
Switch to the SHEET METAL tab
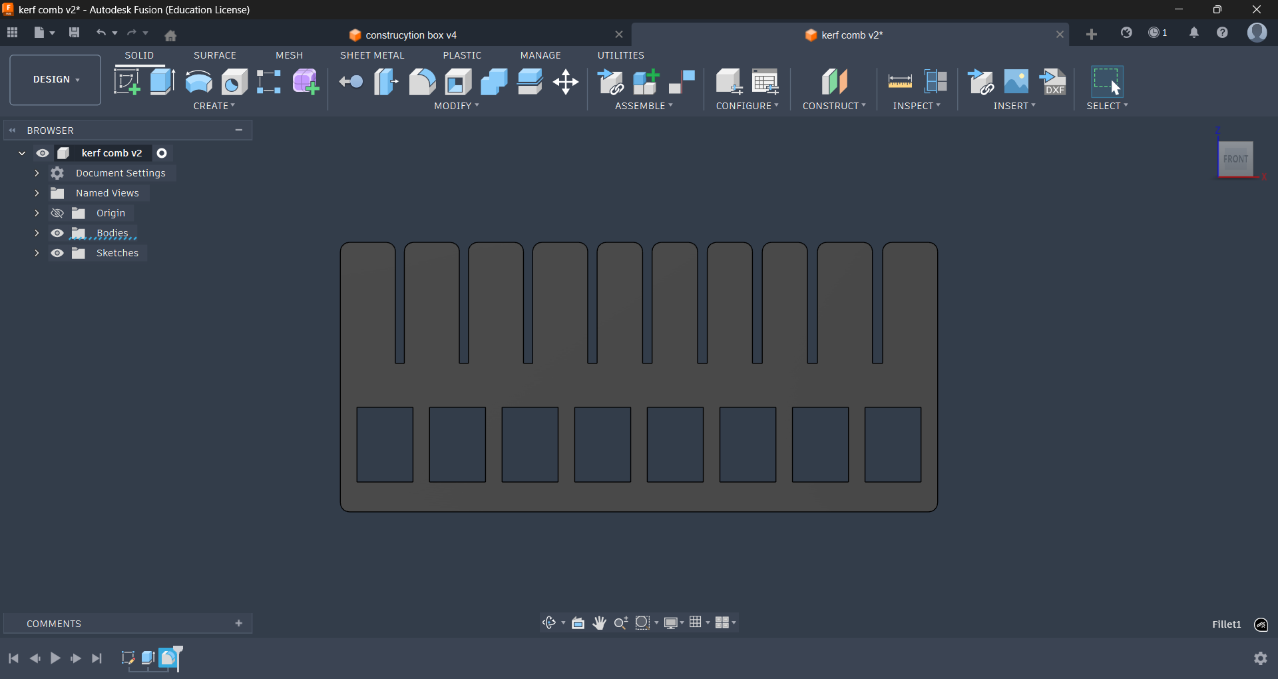click(372, 55)
